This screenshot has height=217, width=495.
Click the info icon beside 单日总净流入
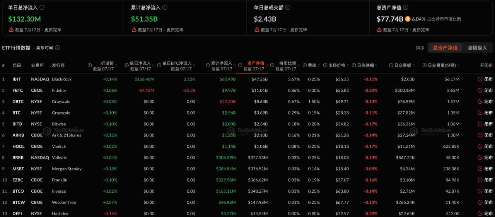(x=42, y=7)
